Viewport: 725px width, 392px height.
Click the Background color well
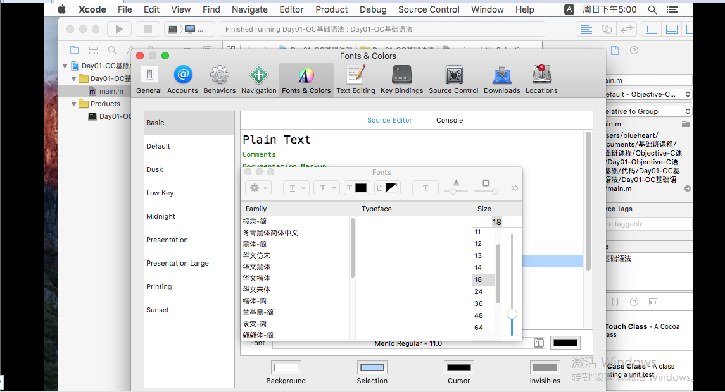pos(286,367)
